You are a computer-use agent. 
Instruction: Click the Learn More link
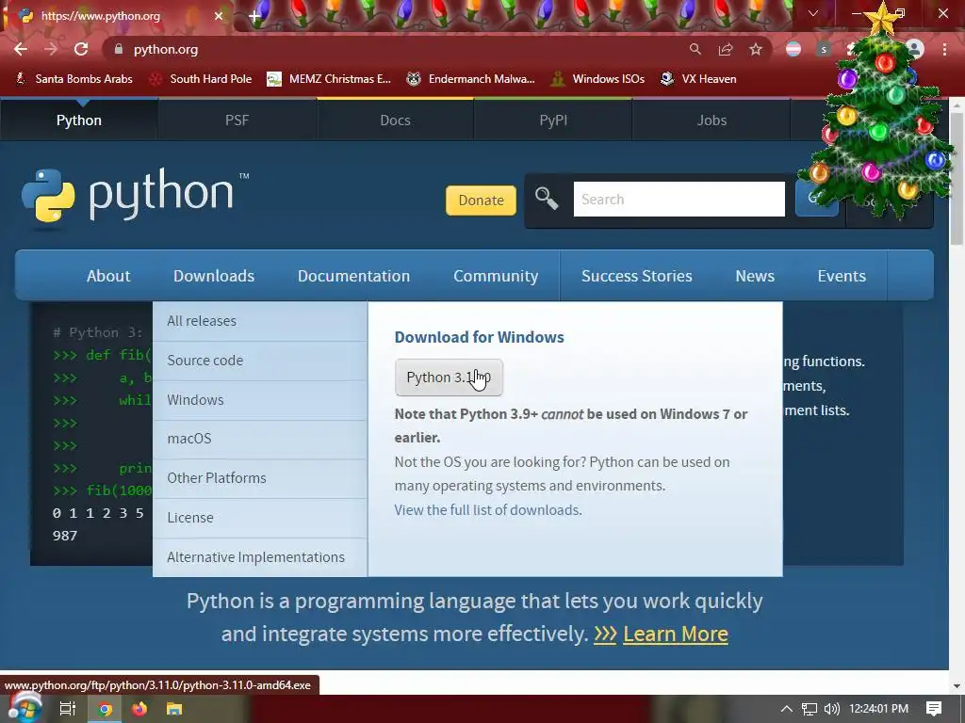click(675, 634)
